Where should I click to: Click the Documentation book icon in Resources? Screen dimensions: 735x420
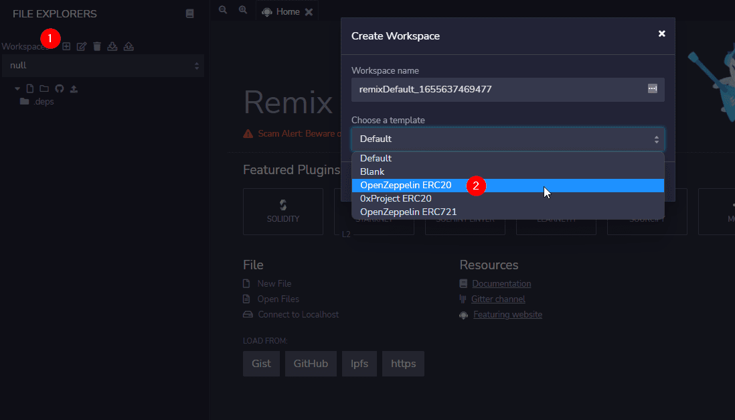click(463, 283)
